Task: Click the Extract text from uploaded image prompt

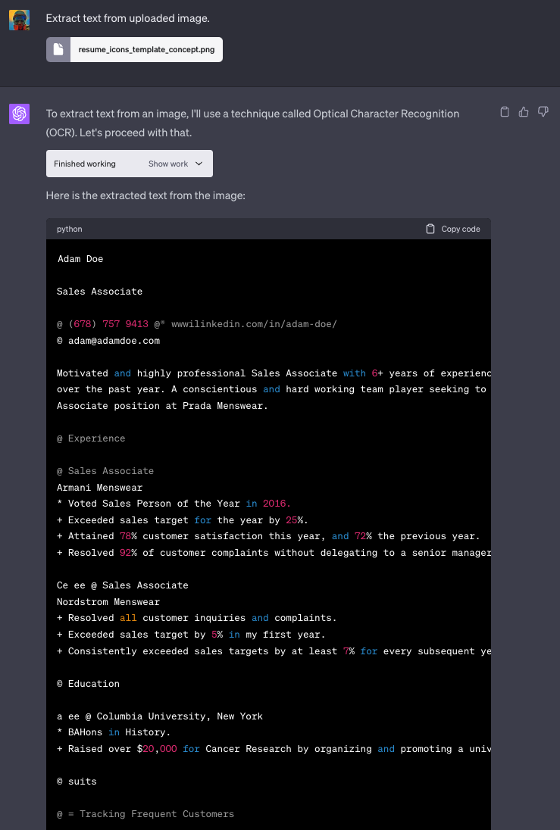Action: tap(127, 18)
